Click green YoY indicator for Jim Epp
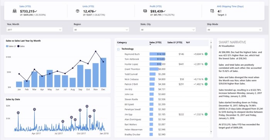This screenshot has width=270, height=140. [206, 114]
